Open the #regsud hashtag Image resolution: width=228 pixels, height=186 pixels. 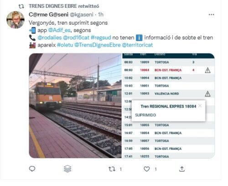click(101, 37)
